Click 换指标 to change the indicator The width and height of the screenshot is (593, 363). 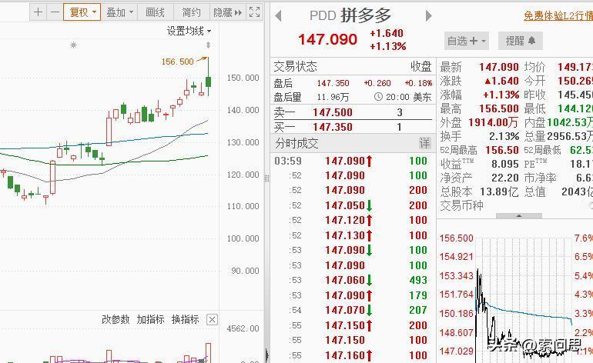click(x=185, y=320)
